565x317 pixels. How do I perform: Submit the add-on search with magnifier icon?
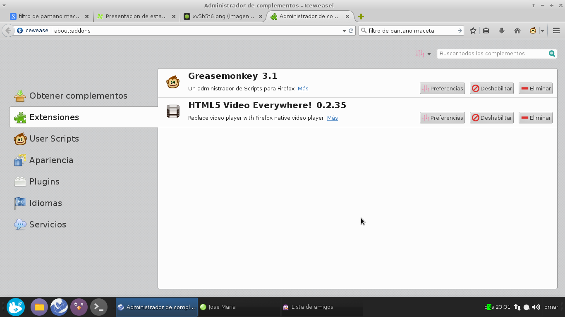pos(552,54)
